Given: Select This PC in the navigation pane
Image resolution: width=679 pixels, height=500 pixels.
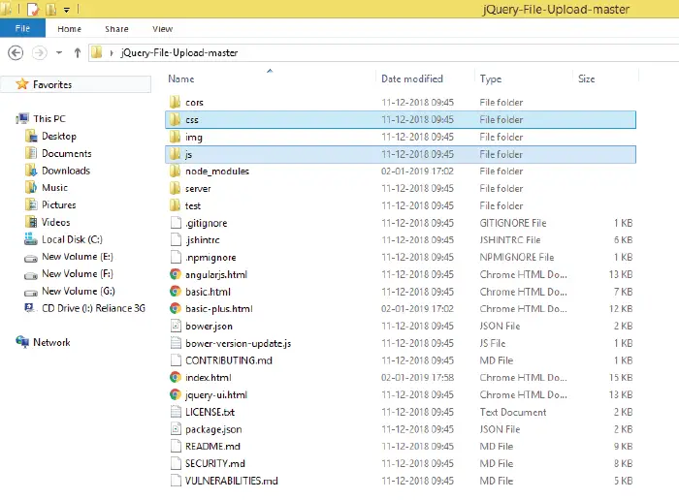Looking at the screenshot, I should [x=48, y=118].
